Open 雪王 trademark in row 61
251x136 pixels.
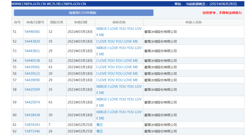point(100,125)
